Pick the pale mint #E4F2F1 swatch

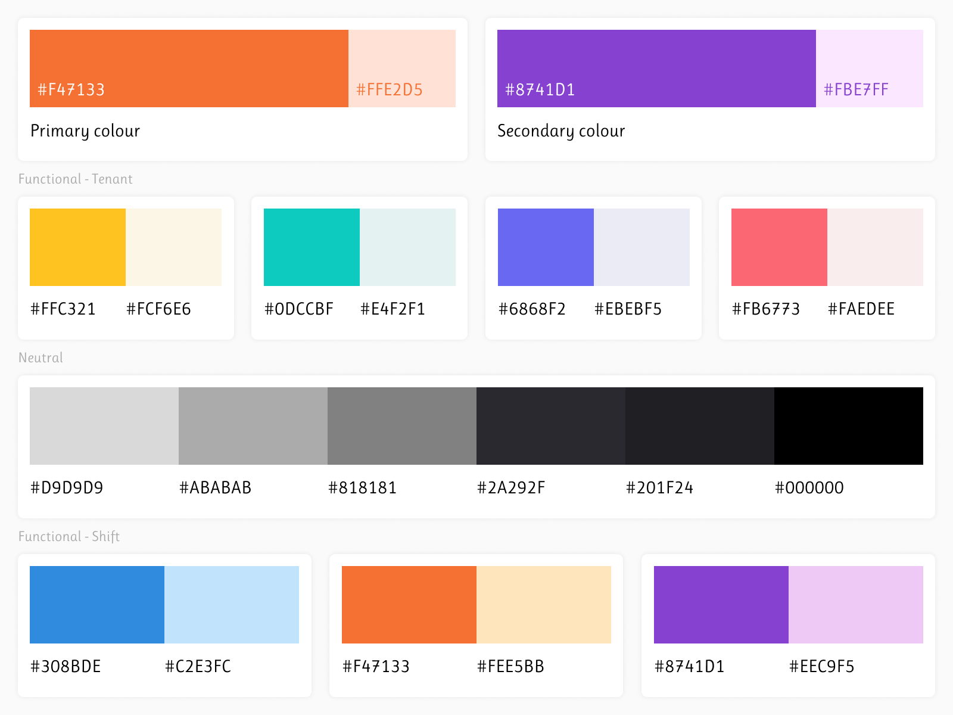point(407,247)
